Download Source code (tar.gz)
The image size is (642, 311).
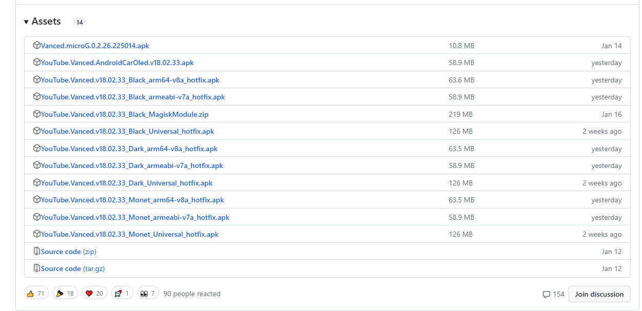(x=73, y=268)
